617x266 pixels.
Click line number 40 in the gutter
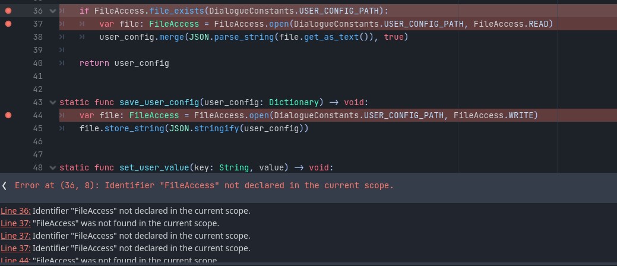38,63
